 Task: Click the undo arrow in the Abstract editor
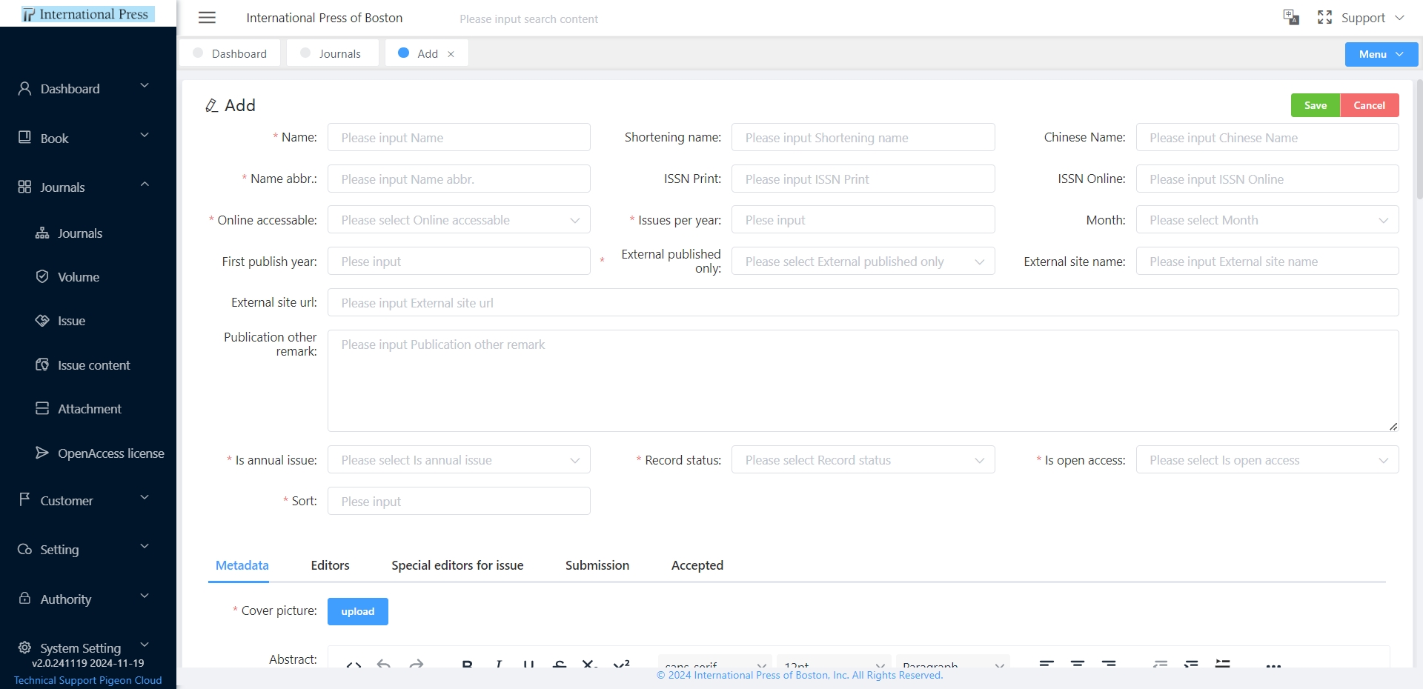pyautogui.click(x=383, y=665)
